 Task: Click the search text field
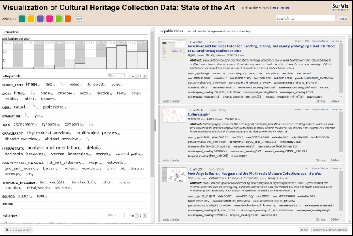305,18
